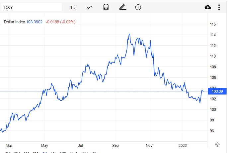
Task: Download chart data via cloud icon
Action: coord(208,7)
